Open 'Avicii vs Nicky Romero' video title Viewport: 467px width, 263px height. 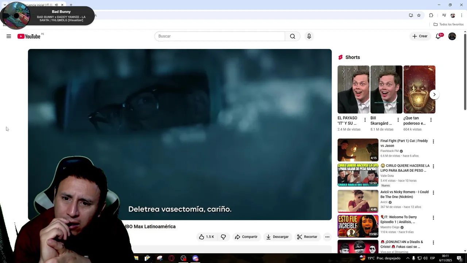[x=405, y=194]
